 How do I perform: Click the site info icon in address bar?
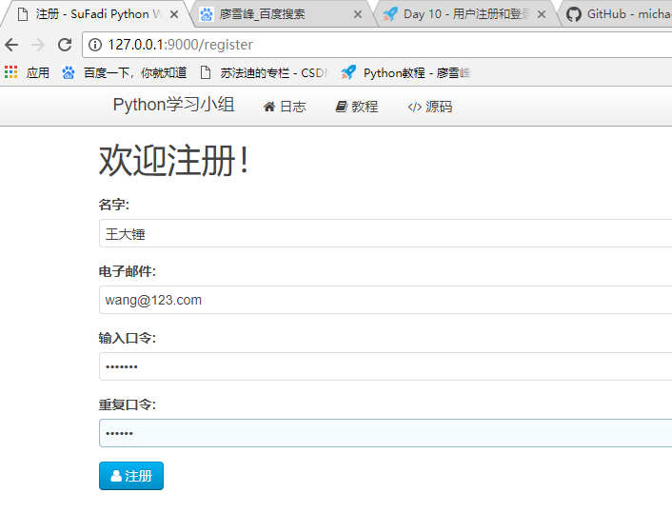tap(95, 45)
